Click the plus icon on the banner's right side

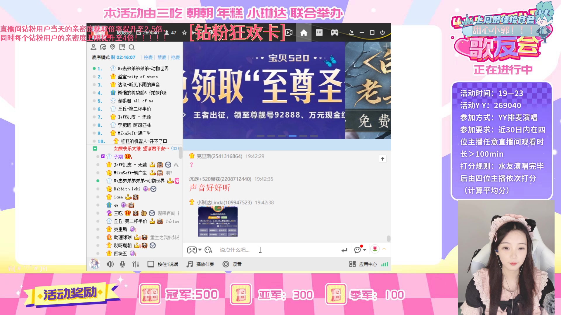(x=386, y=46)
